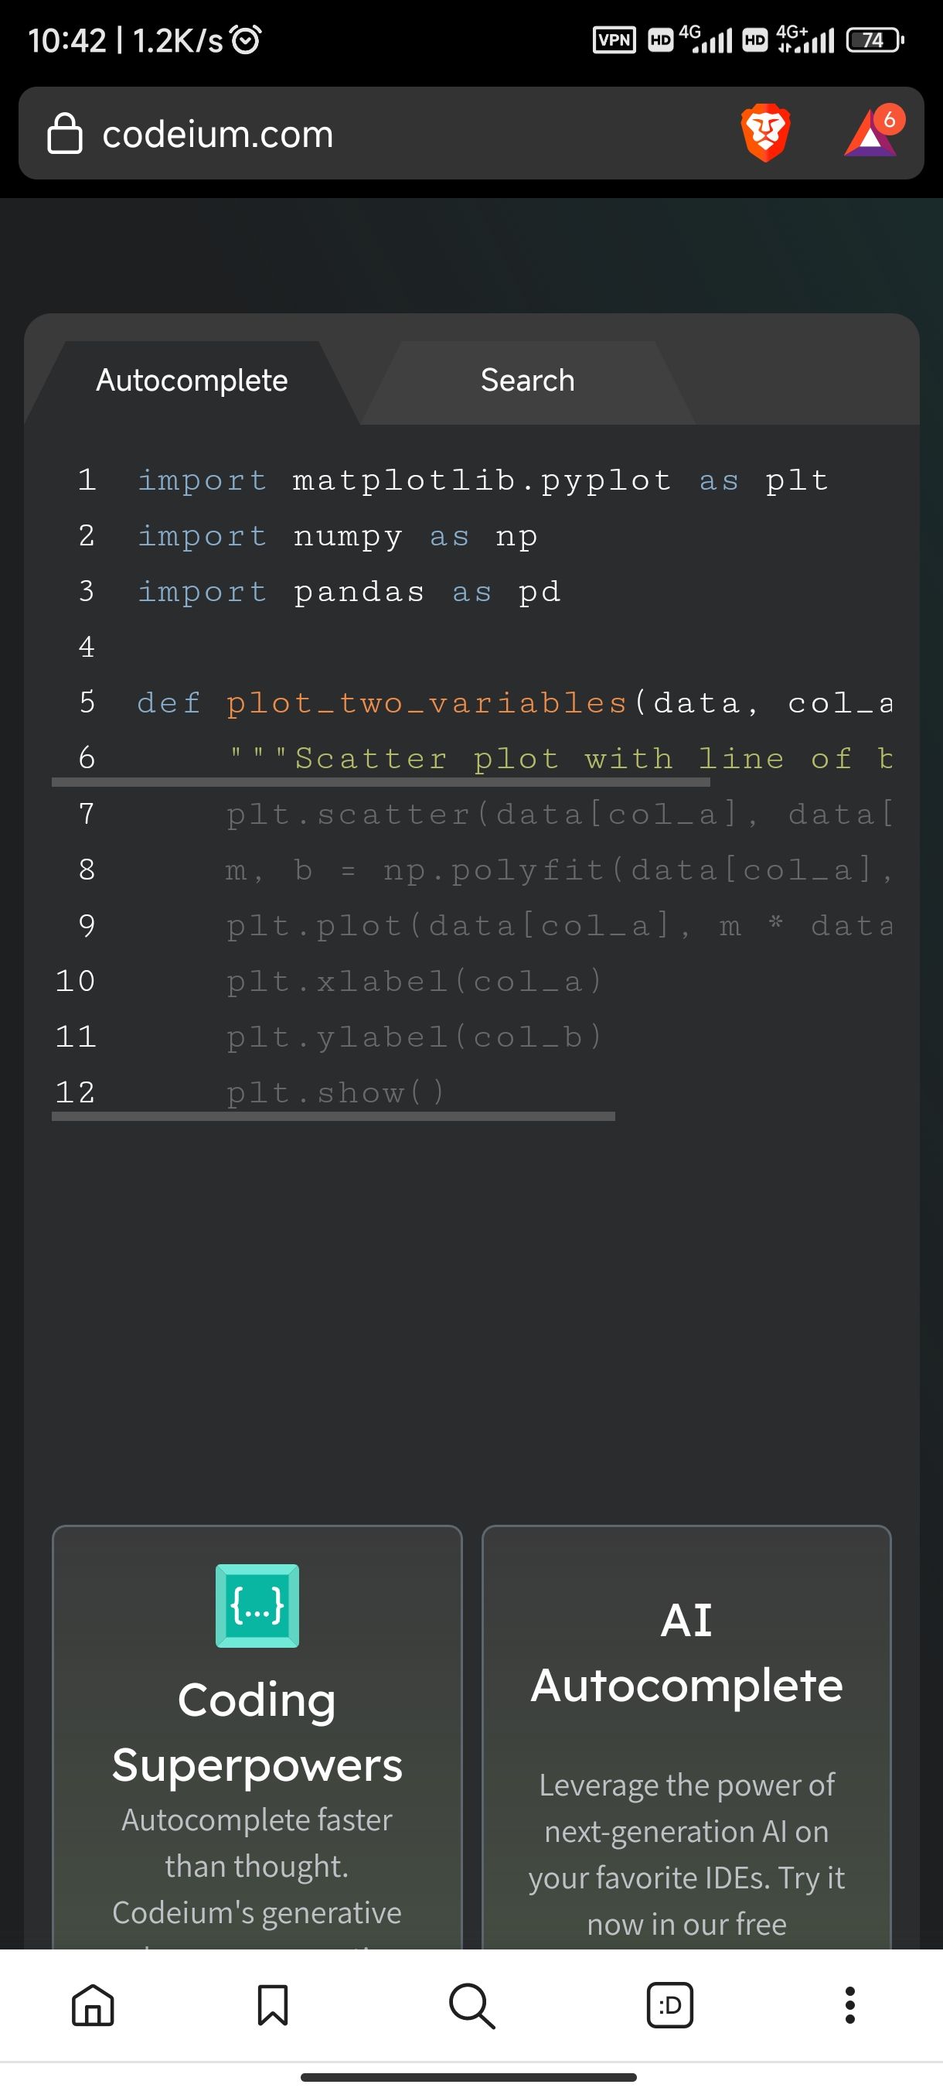This screenshot has height=2098, width=943.
Task: Open the AI Autocomplete card
Action: click(x=686, y=1737)
